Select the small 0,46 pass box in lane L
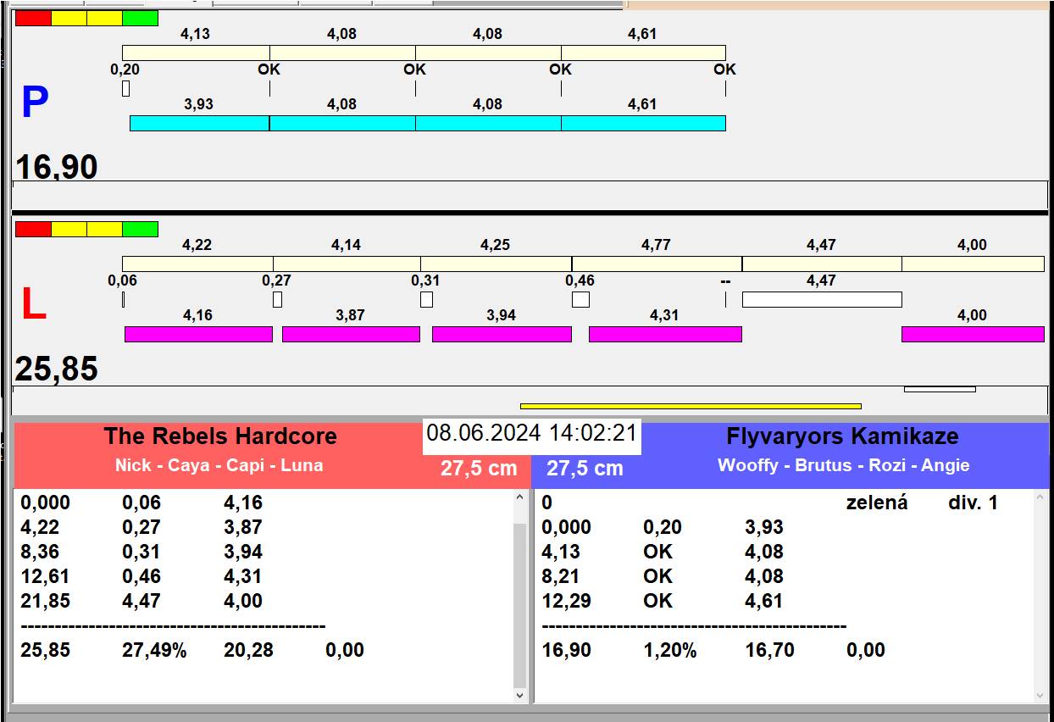This screenshot has height=722, width=1054. pyautogui.click(x=580, y=299)
